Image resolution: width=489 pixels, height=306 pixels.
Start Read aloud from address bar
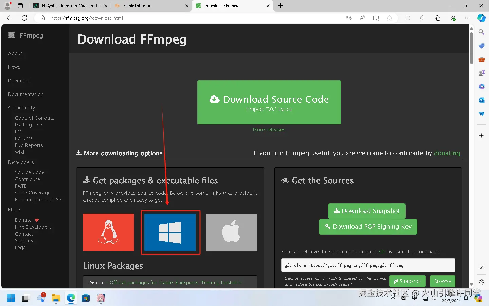click(362, 18)
